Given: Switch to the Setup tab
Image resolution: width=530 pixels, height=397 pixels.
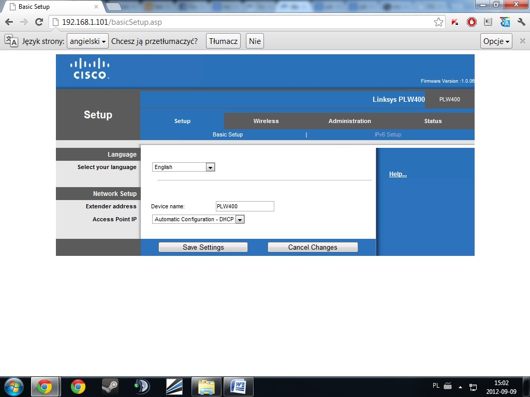Looking at the screenshot, I should coord(182,121).
